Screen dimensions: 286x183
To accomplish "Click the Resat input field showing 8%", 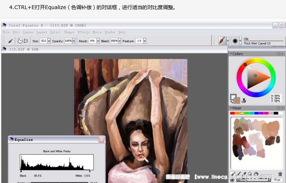I will tap(93, 41).
